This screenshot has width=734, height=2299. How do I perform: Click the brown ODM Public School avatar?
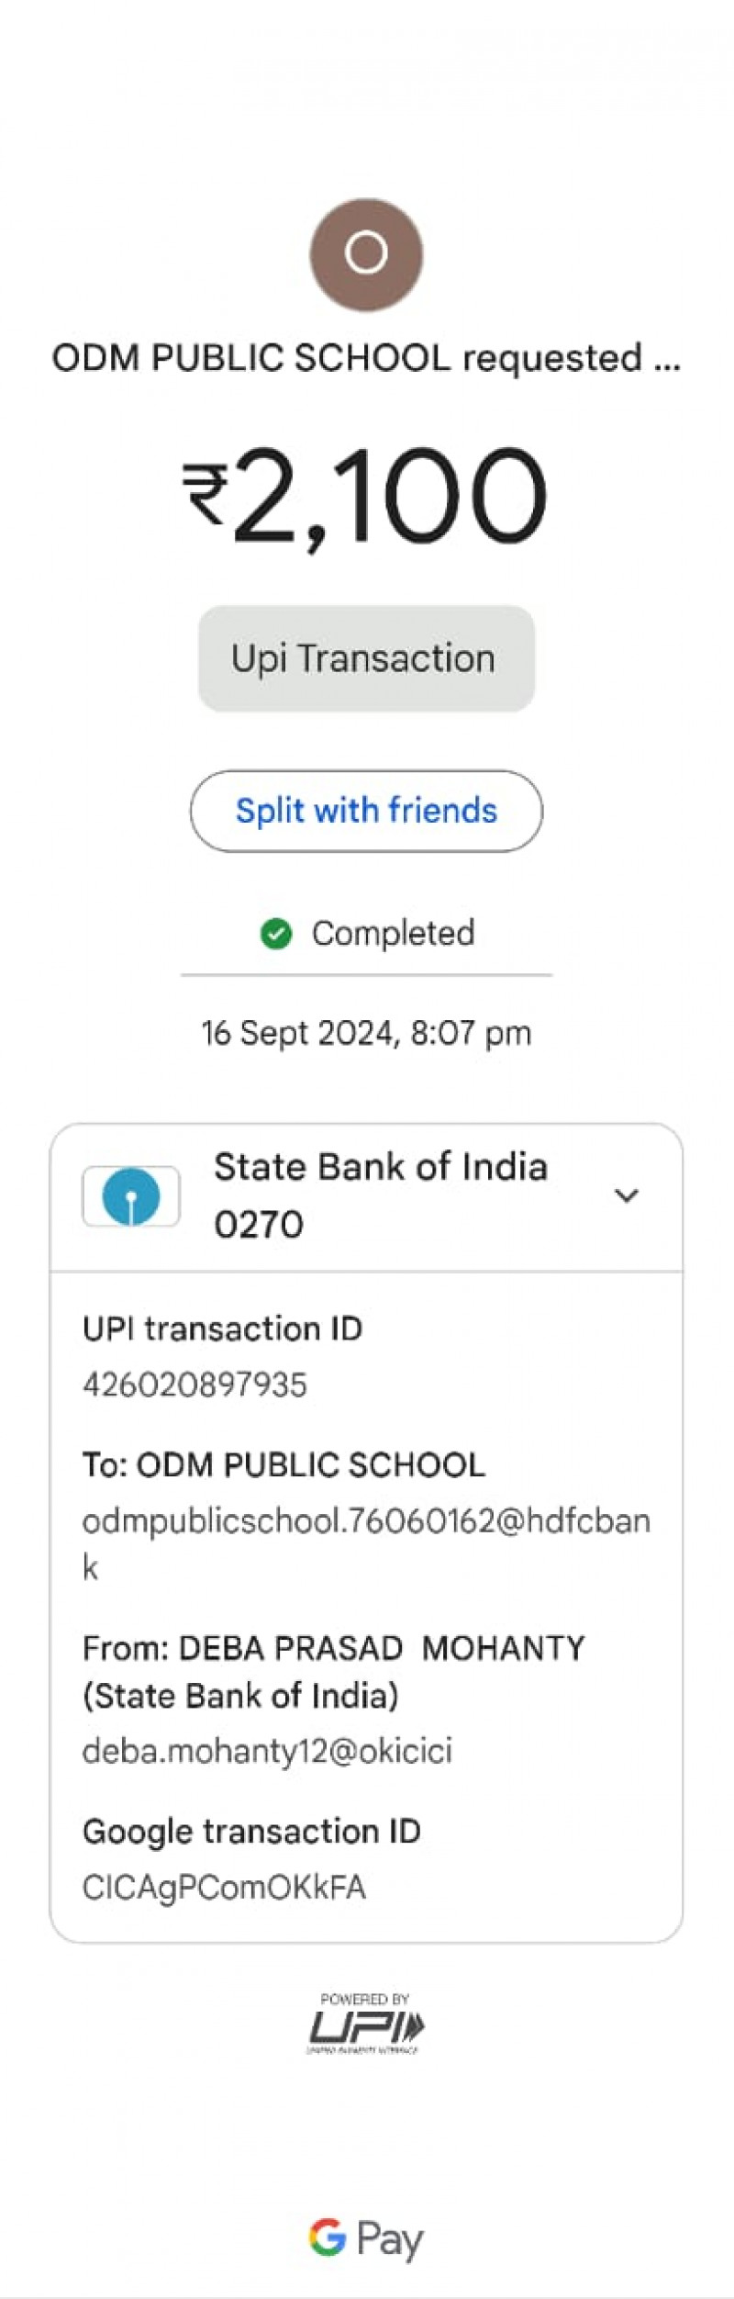(366, 253)
